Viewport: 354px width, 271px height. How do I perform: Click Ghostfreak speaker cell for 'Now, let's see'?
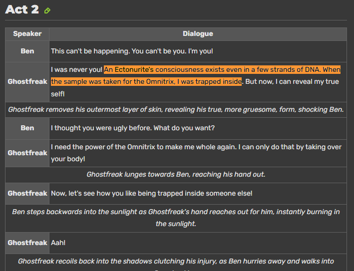[27, 194]
